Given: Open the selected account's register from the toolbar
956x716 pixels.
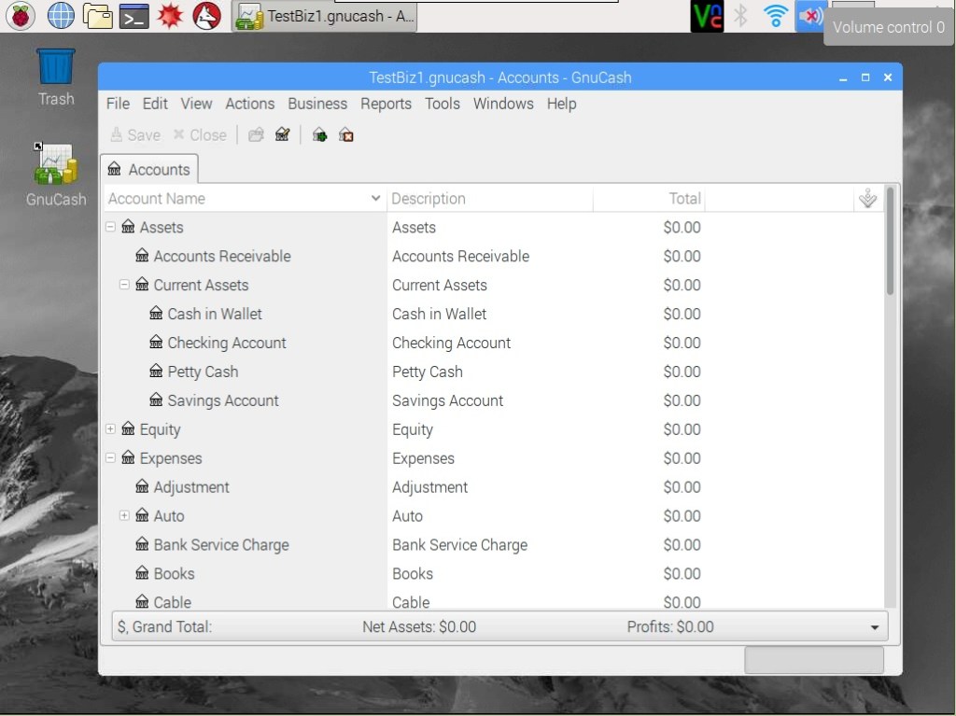Looking at the screenshot, I should 257,134.
